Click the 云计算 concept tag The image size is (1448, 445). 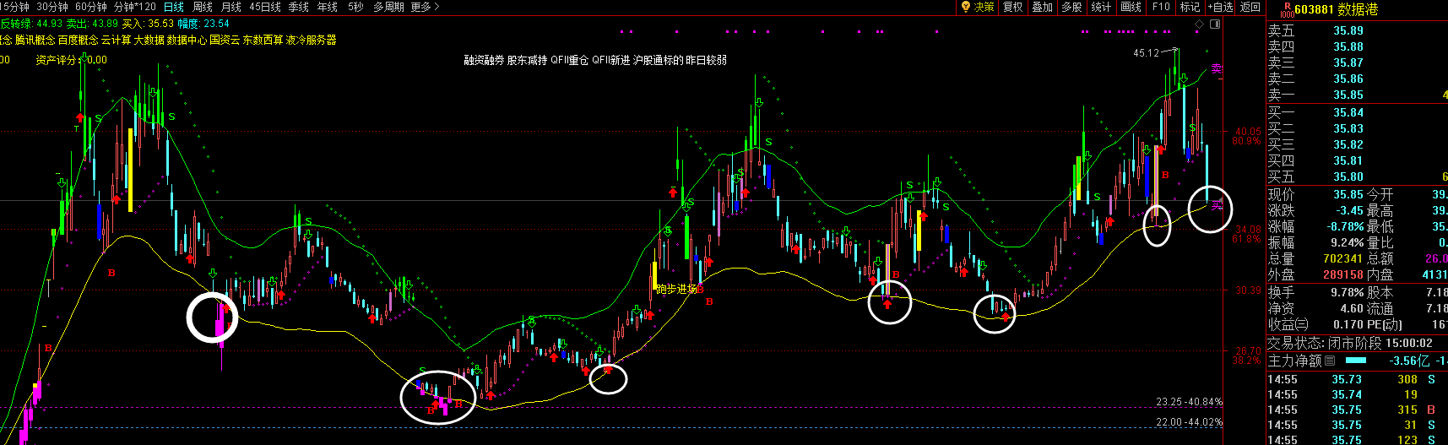(116, 40)
